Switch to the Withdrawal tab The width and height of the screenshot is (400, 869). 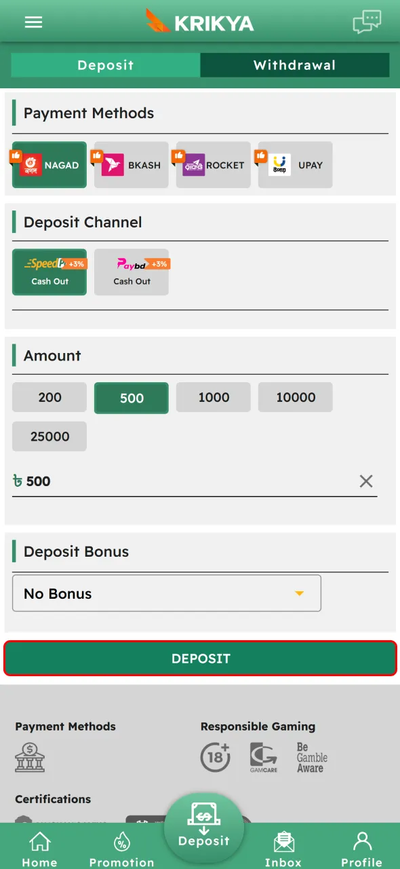(295, 65)
